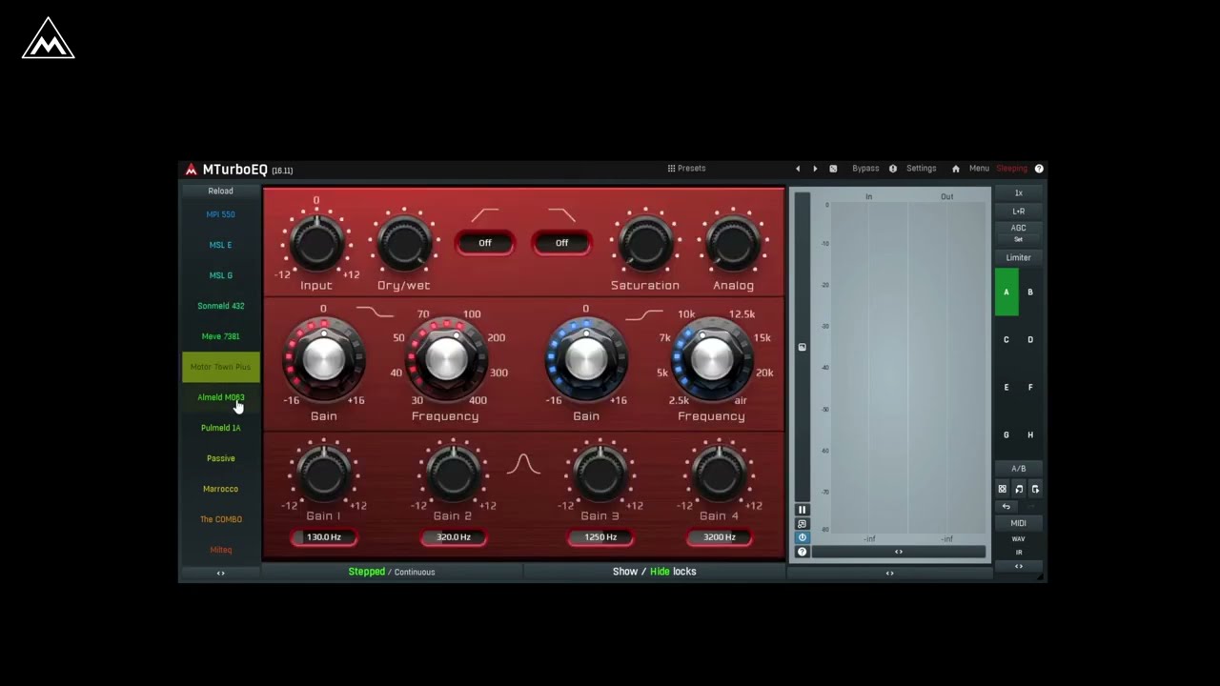The height and width of the screenshot is (686, 1220).
Task: Collapse the meter panel arrows below meters
Action: [x=898, y=552]
